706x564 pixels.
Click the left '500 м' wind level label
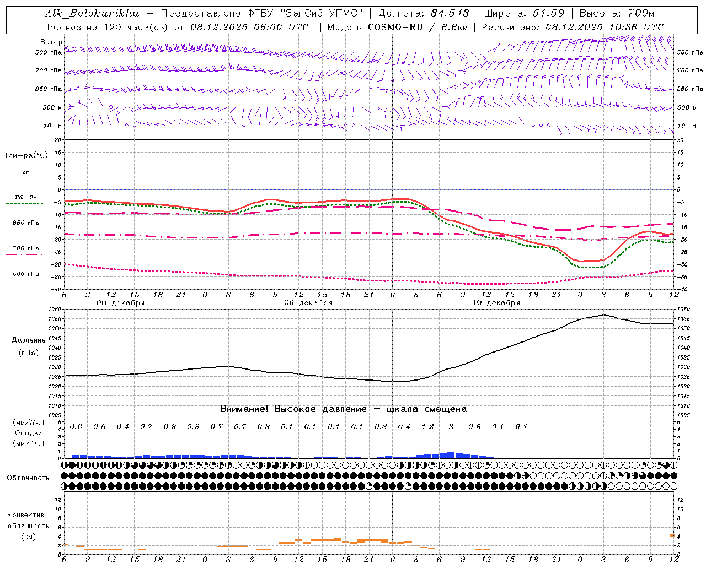tap(52, 107)
